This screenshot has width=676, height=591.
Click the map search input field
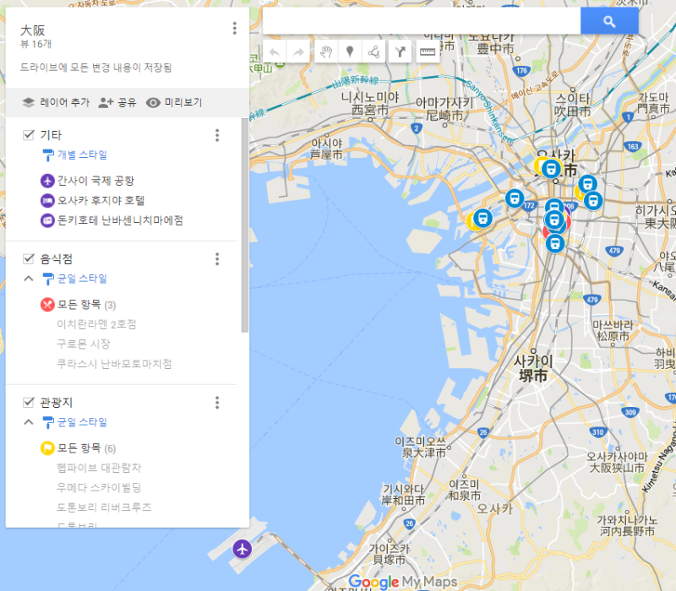tap(422, 20)
